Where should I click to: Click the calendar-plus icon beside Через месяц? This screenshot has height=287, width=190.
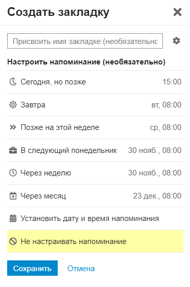pos(13,195)
